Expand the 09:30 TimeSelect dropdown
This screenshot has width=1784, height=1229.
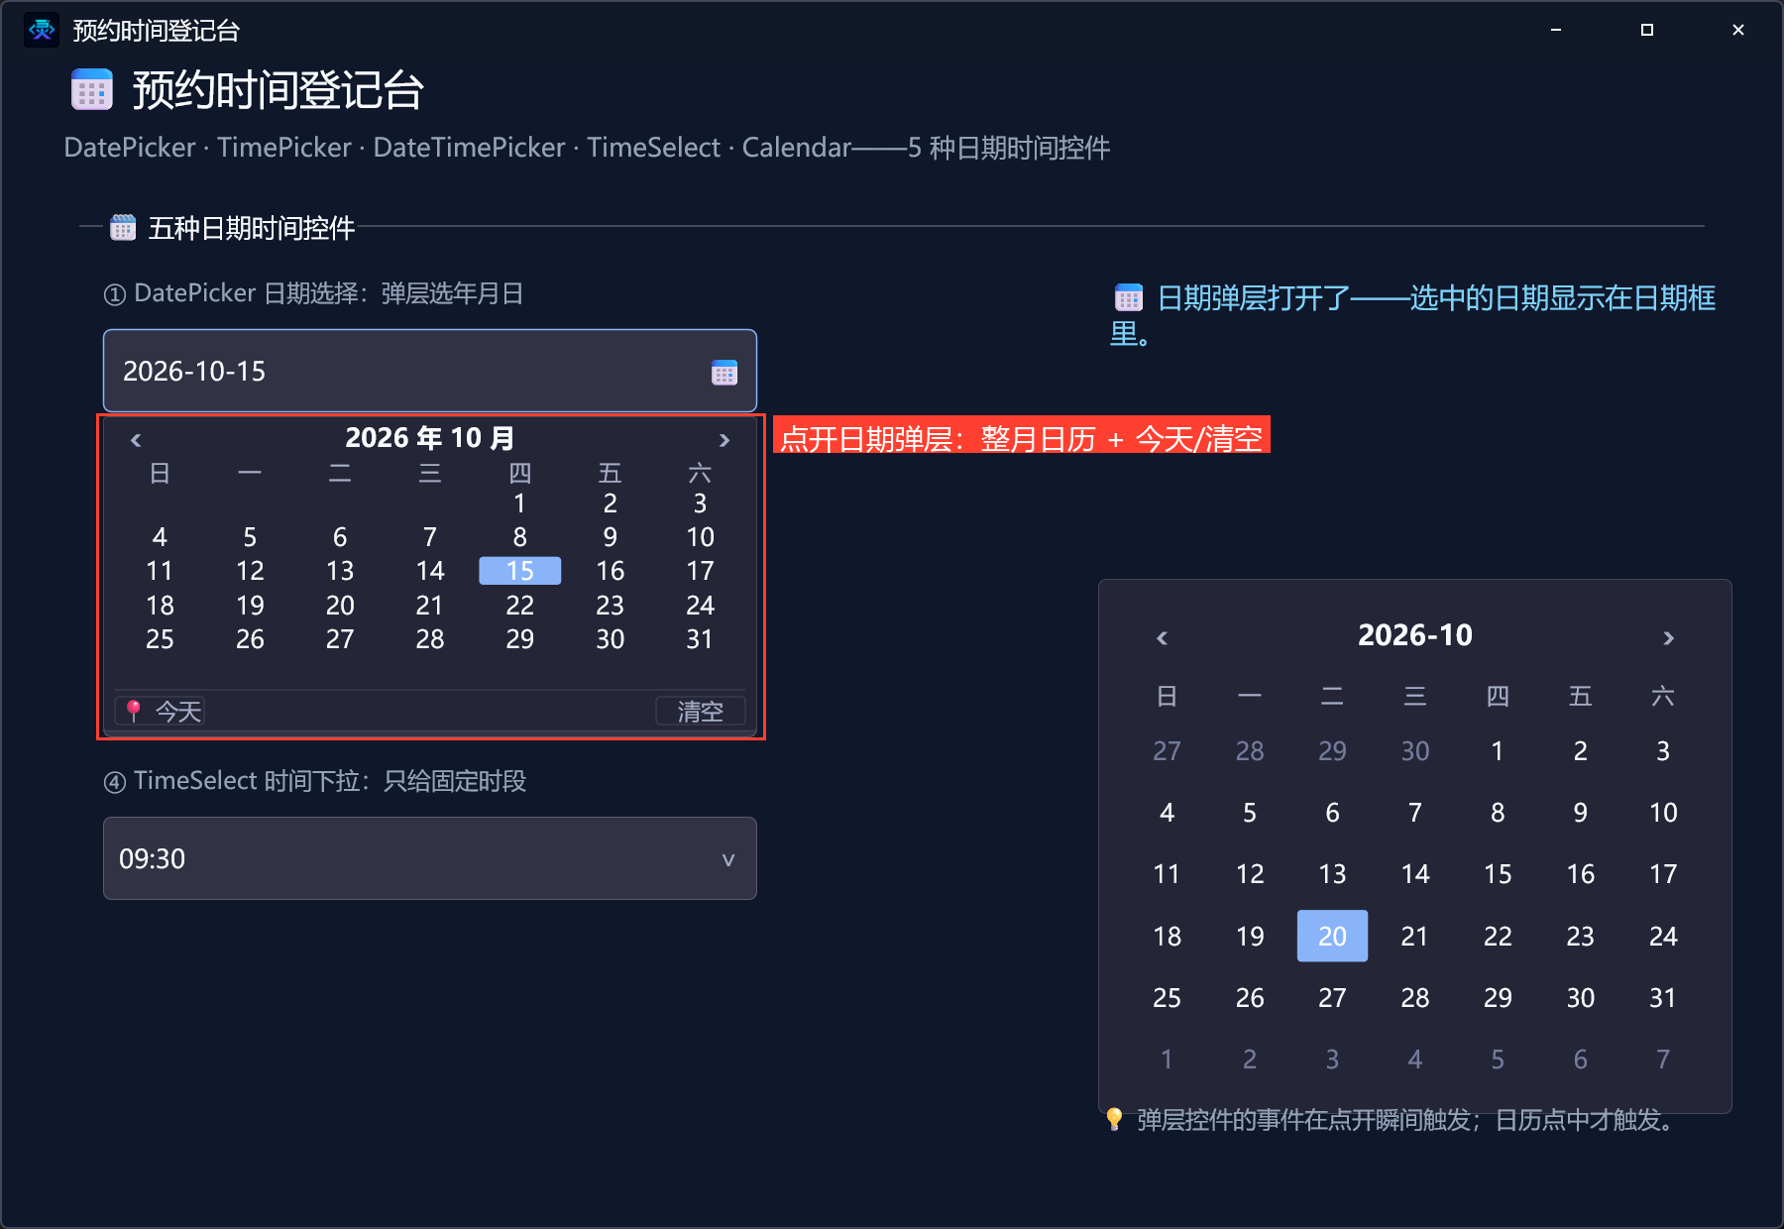coord(430,858)
